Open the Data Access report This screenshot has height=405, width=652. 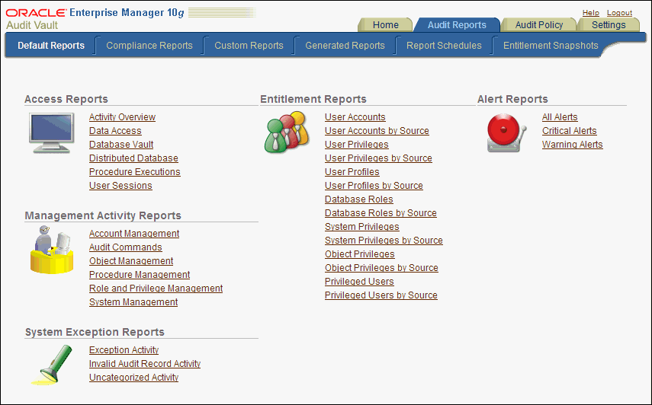pos(115,131)
